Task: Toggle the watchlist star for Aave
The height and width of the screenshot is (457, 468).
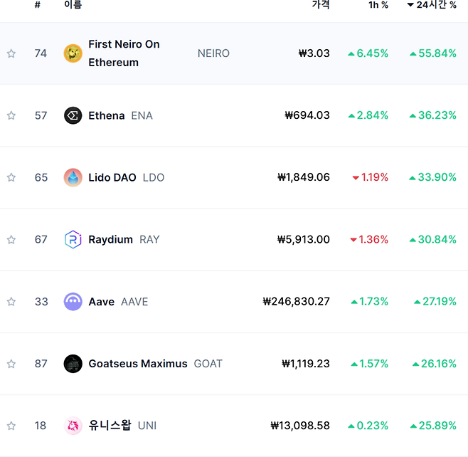Action: pyautogui.click(x=11, y=302)
